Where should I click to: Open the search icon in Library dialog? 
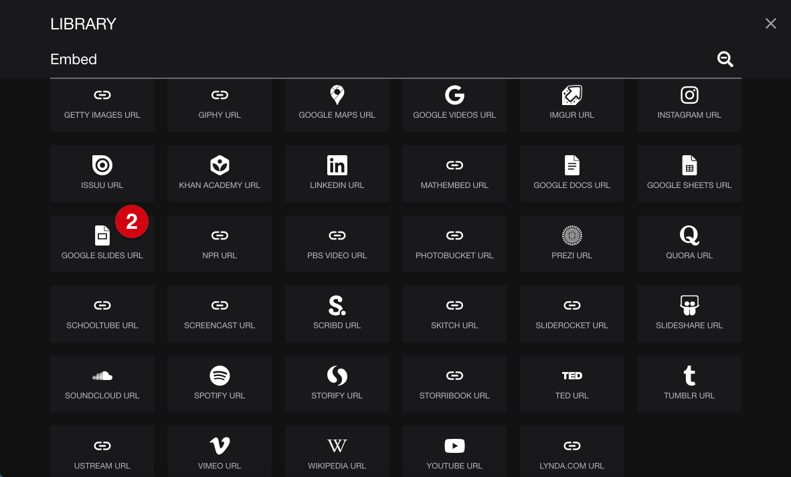pyautogui.click(x=725, y=60)
